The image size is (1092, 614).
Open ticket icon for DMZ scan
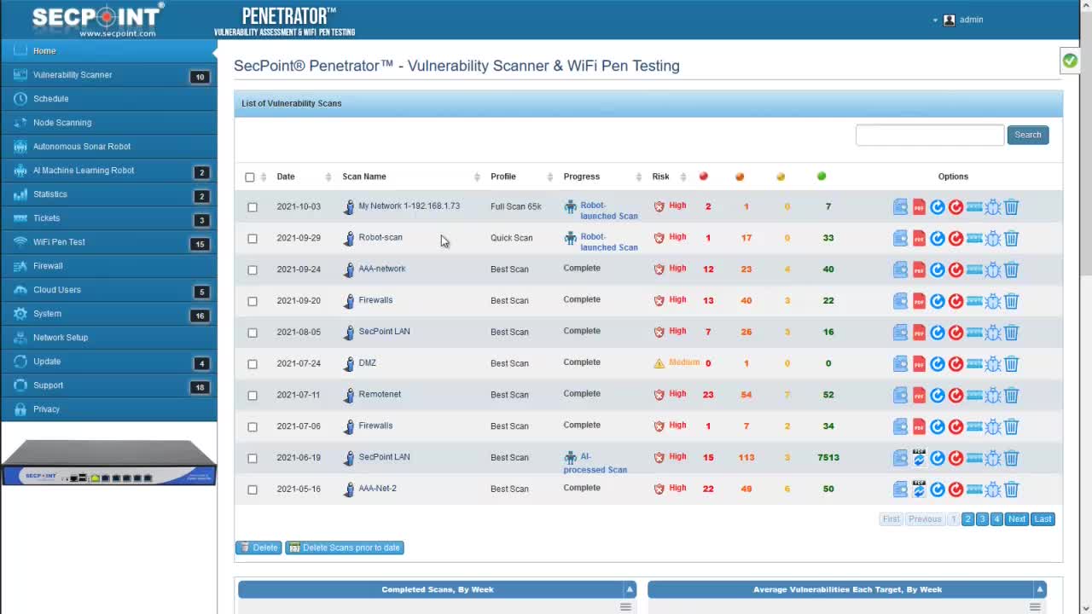click(974, 364)
